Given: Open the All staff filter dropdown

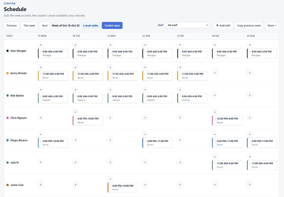Looking at the screenshot, I should click(x=187, y=25).
